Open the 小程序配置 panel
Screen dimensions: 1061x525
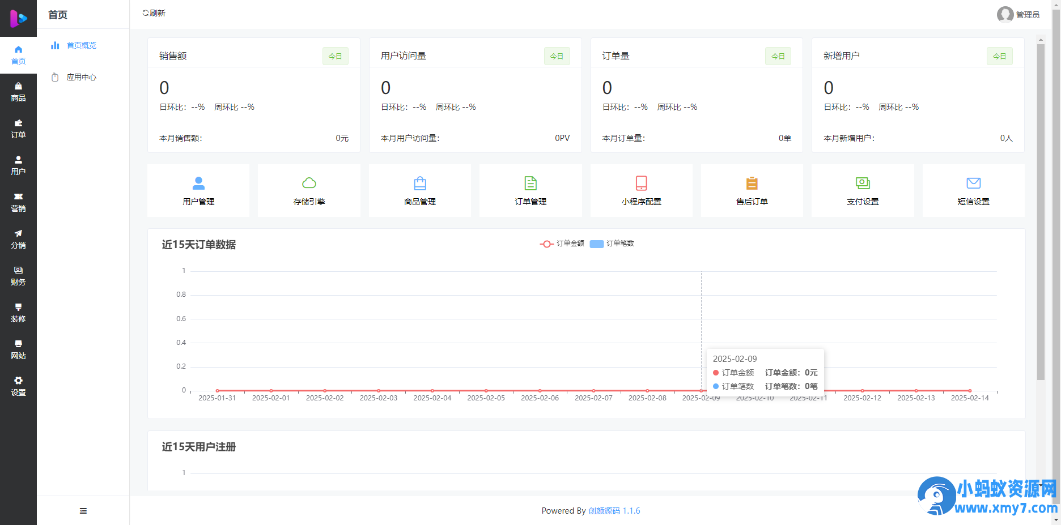click(x=641, y=190)
